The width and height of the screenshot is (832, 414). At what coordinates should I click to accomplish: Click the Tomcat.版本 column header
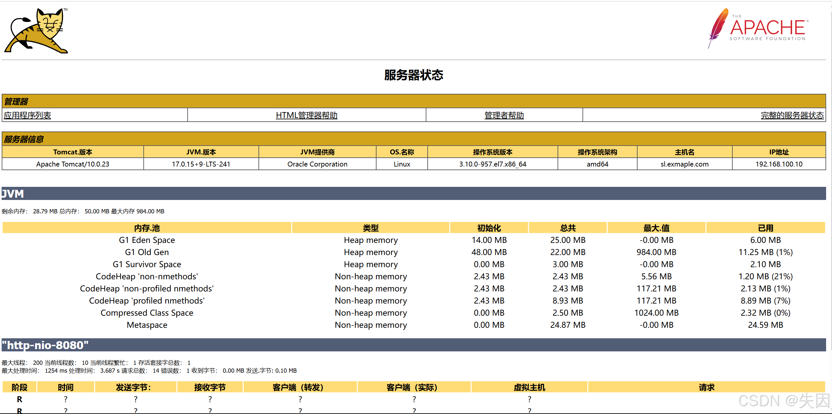pyautogui.click(x=73, y=152)
